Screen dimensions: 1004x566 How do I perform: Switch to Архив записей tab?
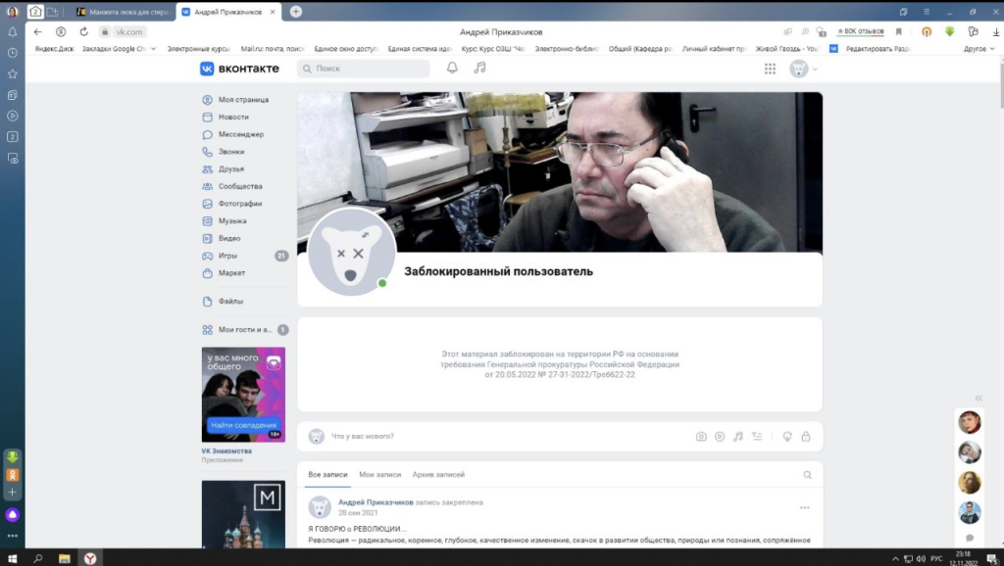pos(438,475)
